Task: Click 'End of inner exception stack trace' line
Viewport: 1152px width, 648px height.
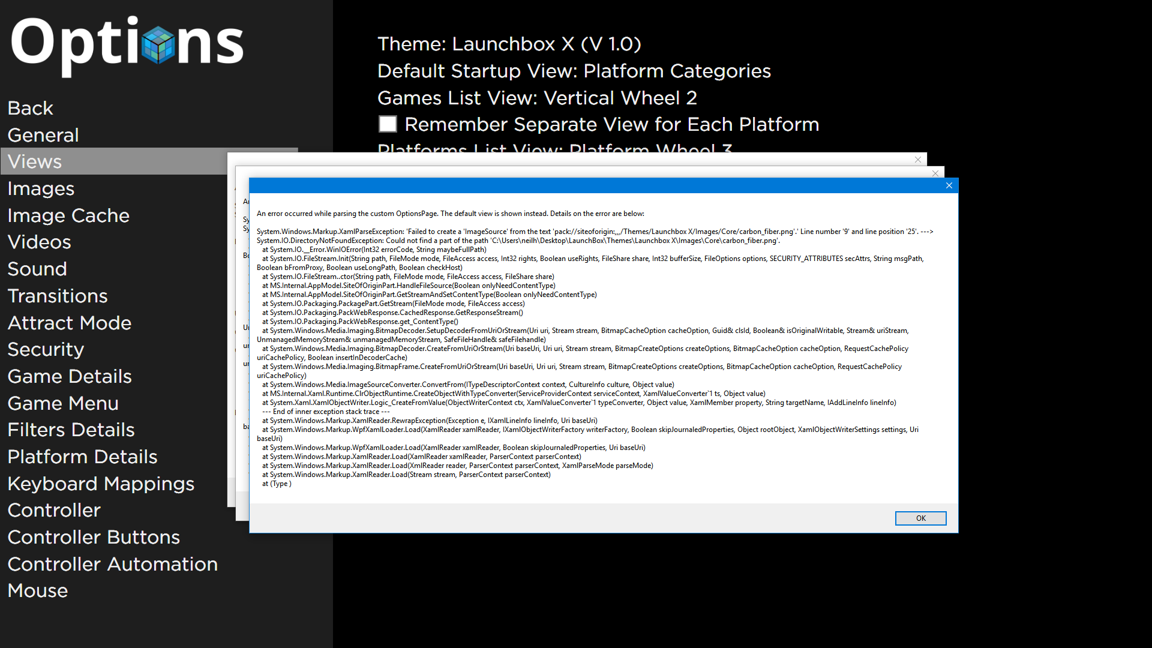Action: 326,412
